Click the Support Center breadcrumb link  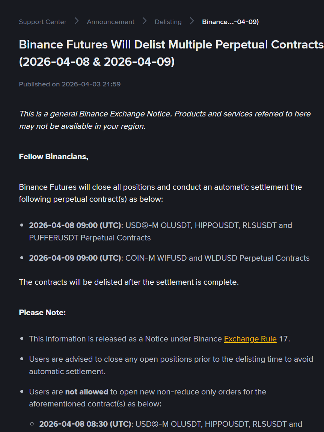pos(42,22)
